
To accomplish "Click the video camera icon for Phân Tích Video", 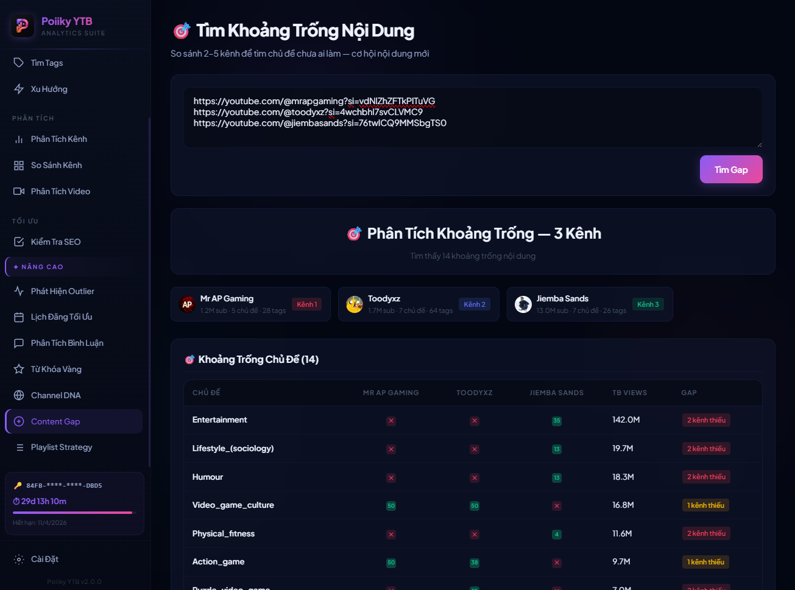I will (x=19, y=191).
